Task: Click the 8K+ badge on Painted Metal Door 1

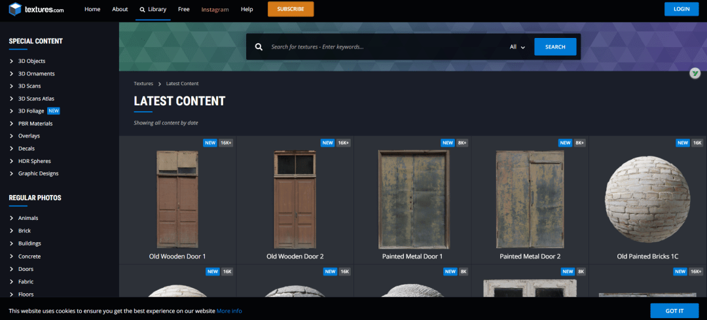Action: click(462, 143)
